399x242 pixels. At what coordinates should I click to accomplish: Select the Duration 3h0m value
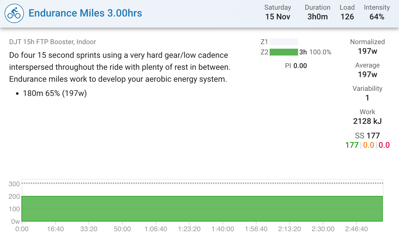click(317, 17)
